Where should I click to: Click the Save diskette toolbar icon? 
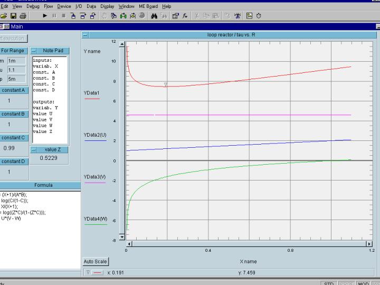[x=12, y=16]
